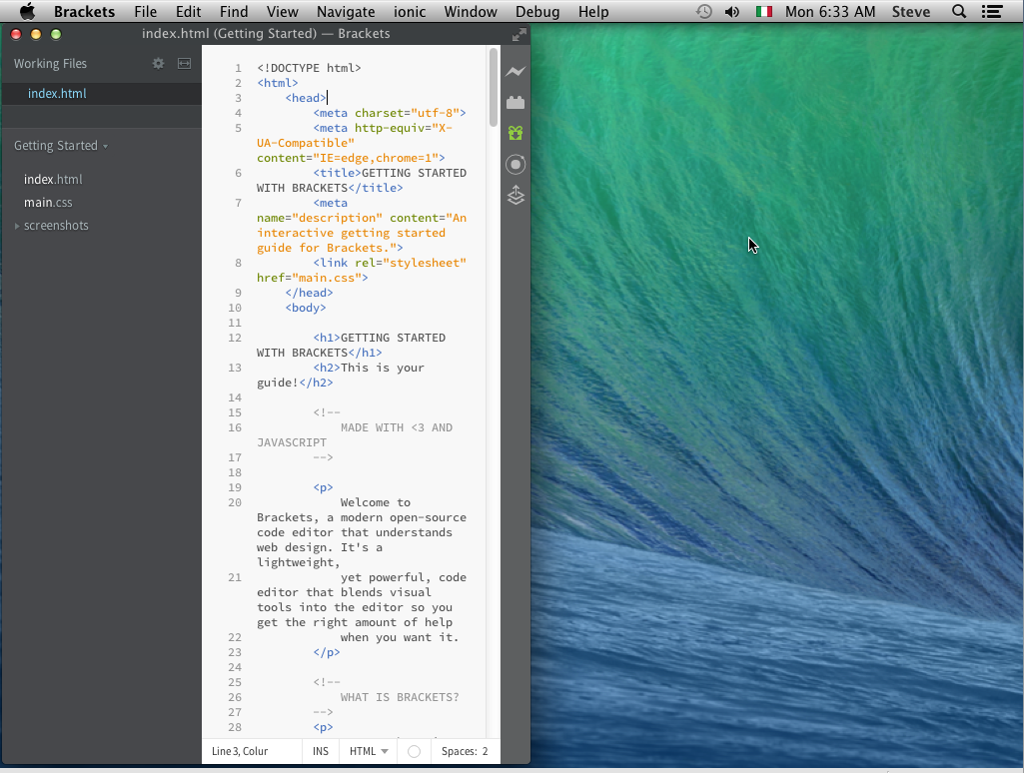1024x773 pixels.
Task: Click the <body> tag on line 10
Action: pyautogui.click(x=306, y=308)
